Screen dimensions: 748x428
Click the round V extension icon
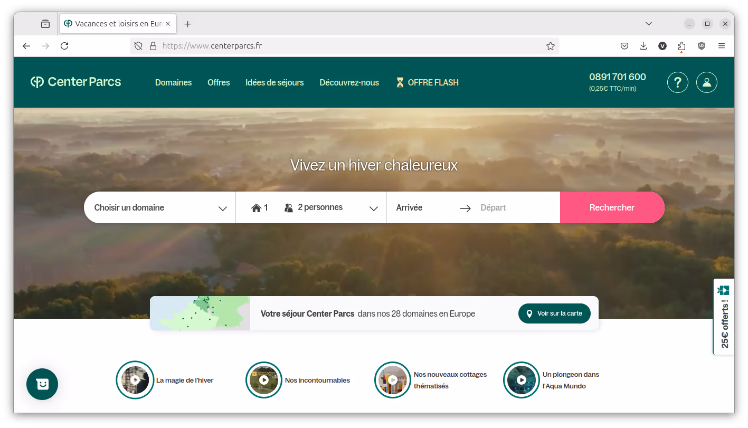pos(662,46)
